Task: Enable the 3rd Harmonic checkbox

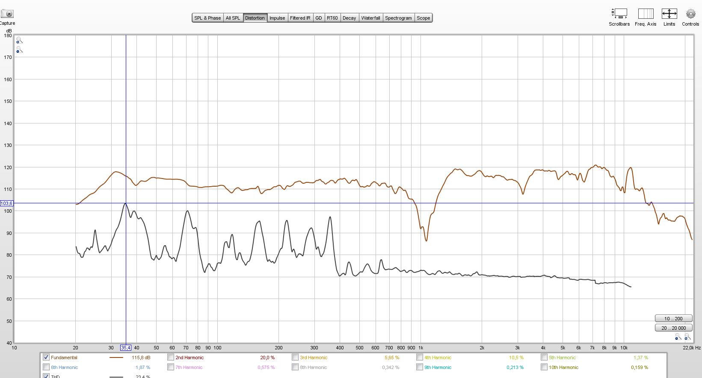Action: (x=295, y=357)
